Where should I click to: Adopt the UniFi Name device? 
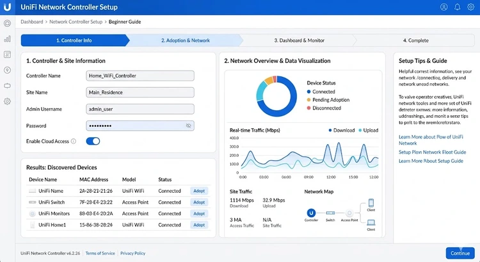coord(199,191)
